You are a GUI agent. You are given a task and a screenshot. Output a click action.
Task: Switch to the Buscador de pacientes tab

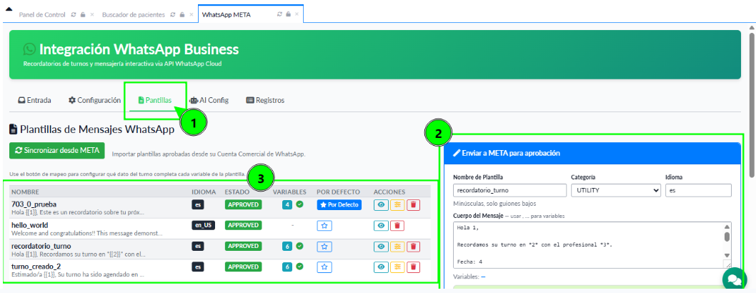[x=134, y=14]
